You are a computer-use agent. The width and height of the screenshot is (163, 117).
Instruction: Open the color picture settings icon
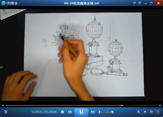tap(151, 112)
